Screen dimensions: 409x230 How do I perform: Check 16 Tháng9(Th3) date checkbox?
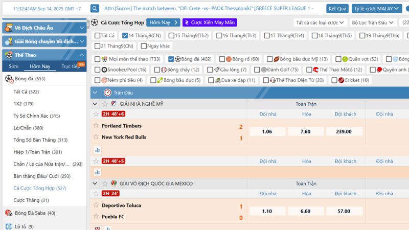219,35
